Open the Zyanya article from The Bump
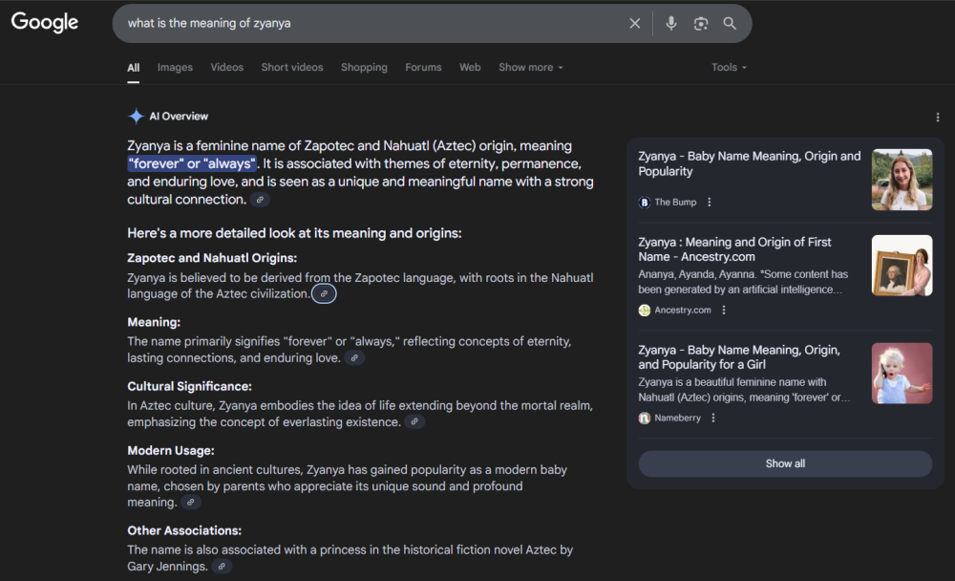The height and width of the screenshot is (581, 955). pyautogui.click(x=749, y=163)
